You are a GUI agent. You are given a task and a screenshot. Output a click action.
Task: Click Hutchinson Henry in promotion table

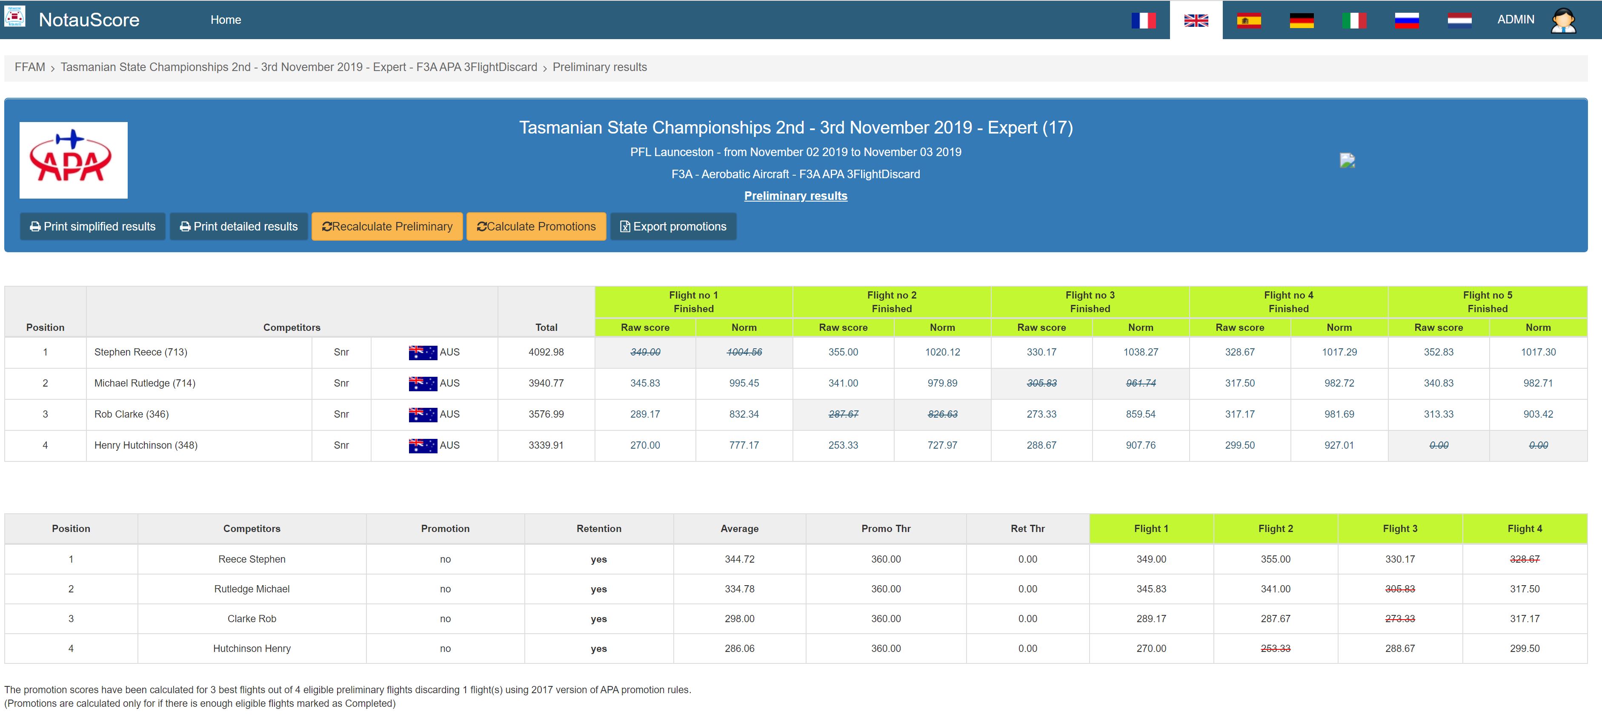(x=252, y=649)
